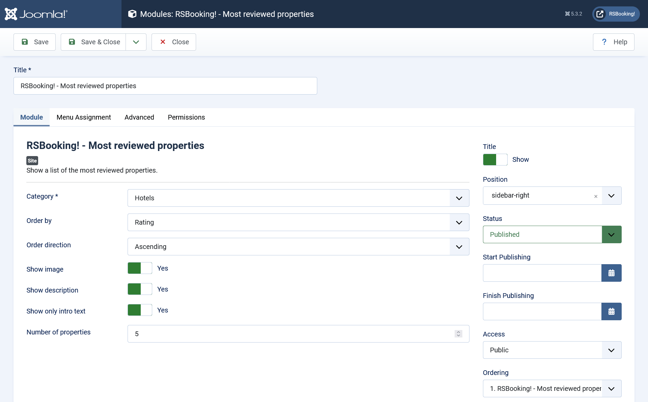Open the Start Publishing calendar picker
Image resolution: width=648 pixels, height=402 pixels.
(x=612, y=273)
